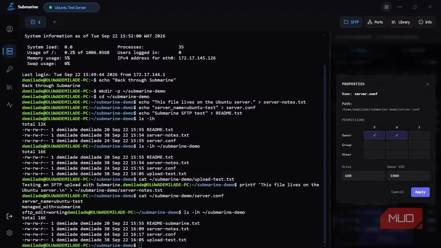Click the terminal scrollbar
441x248 pixels.
(x=325, y=154)
